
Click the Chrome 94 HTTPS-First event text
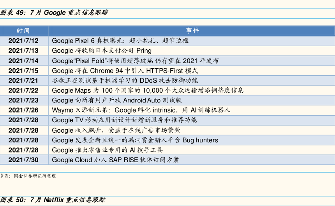(125, 71)
